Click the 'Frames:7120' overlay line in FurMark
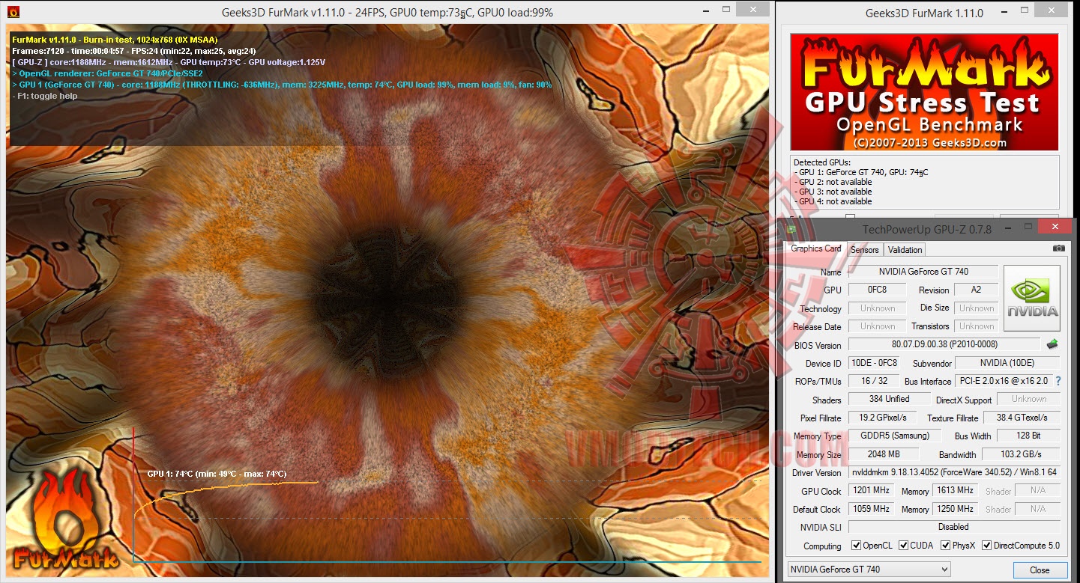Viewport: 1080px width, 583px height. point(134,51)
